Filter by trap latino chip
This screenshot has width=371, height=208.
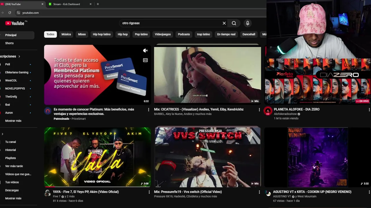(203, 34)
